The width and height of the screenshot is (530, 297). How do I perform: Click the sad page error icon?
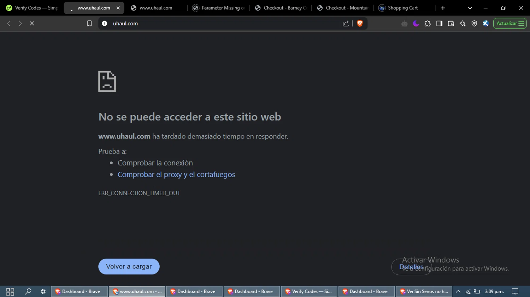pos(107,81)
